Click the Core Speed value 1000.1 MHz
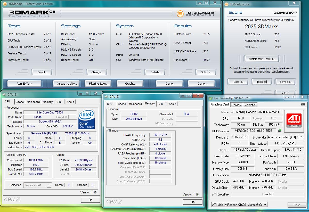The image size is (309, 212). tap(36, 160)
